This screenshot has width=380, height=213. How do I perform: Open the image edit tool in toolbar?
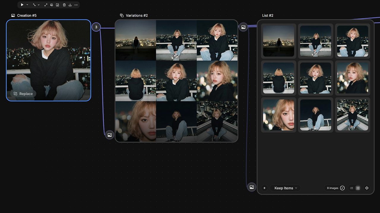52,5
